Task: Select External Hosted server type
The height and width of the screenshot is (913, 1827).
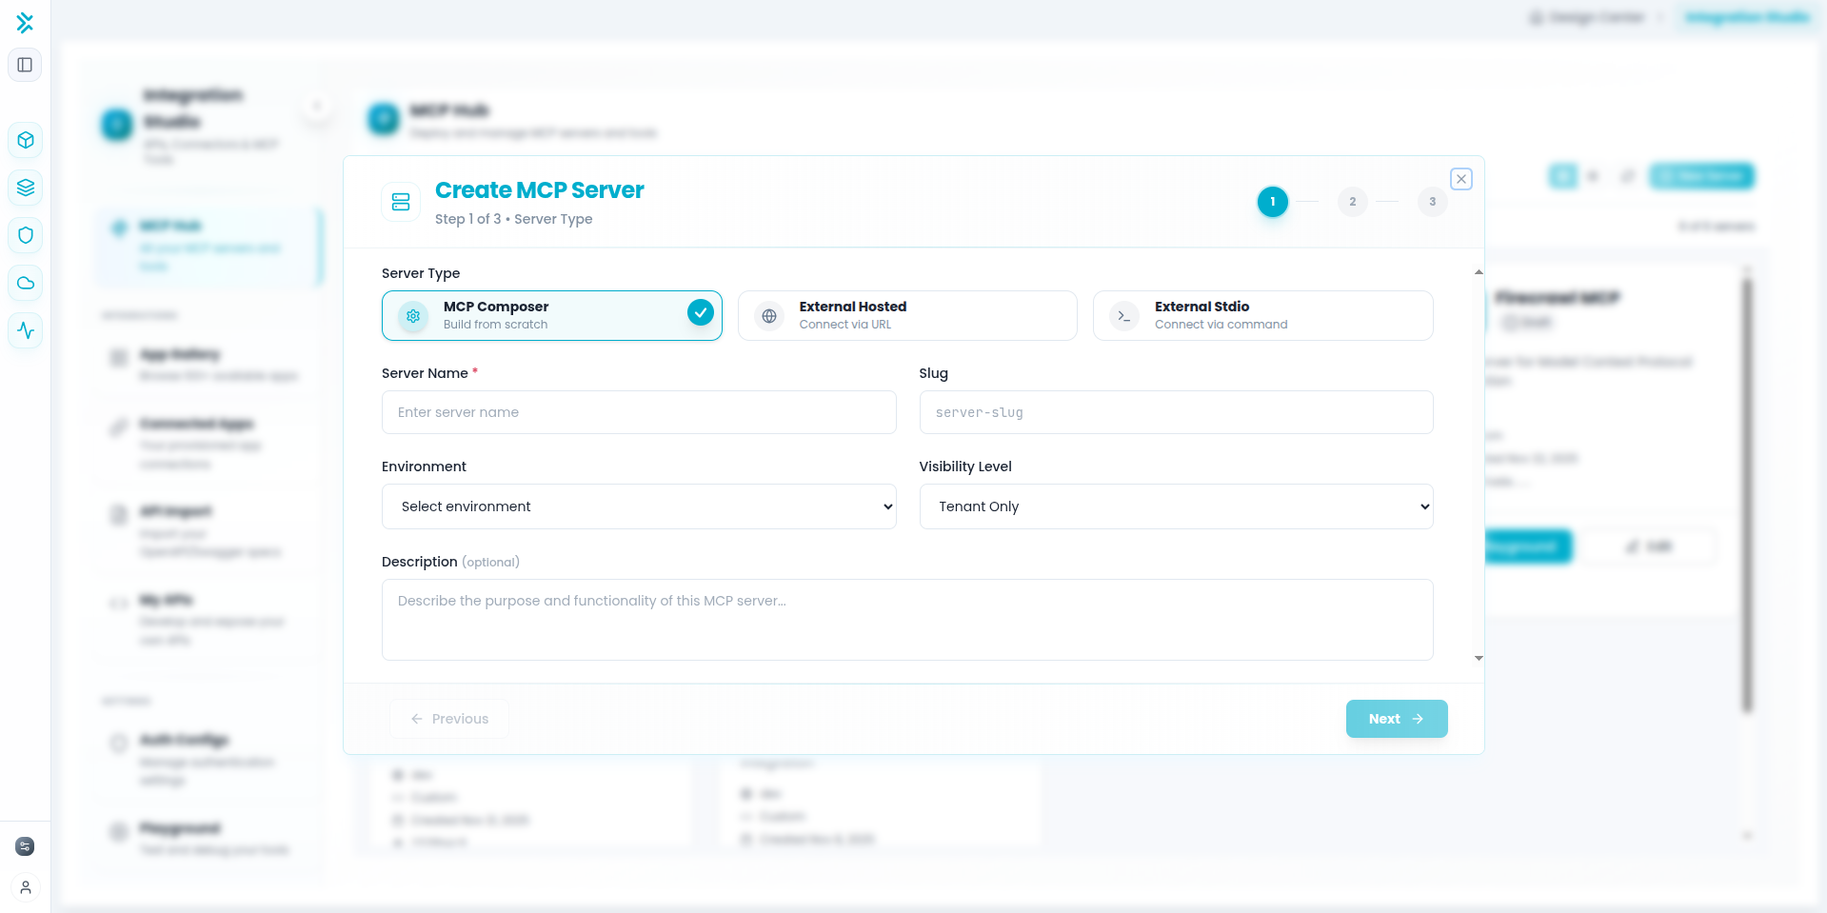Action: 906,315
